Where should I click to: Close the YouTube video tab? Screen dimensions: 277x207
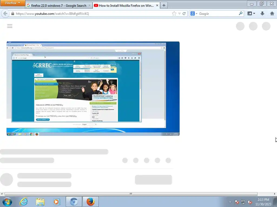(x=157, y=5)
